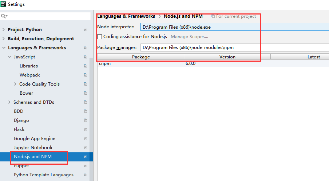Expand Build, Execution, Deployment section
Viewport: 329px width, 181px height.
pyautogui.click(x=3, y=39)
